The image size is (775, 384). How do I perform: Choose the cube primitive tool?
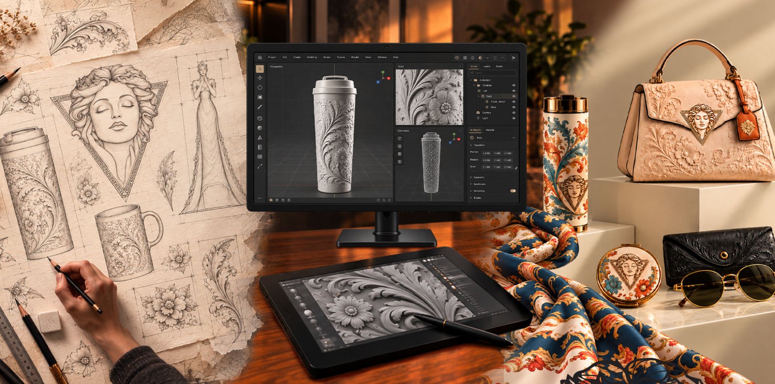pos(260,118)
